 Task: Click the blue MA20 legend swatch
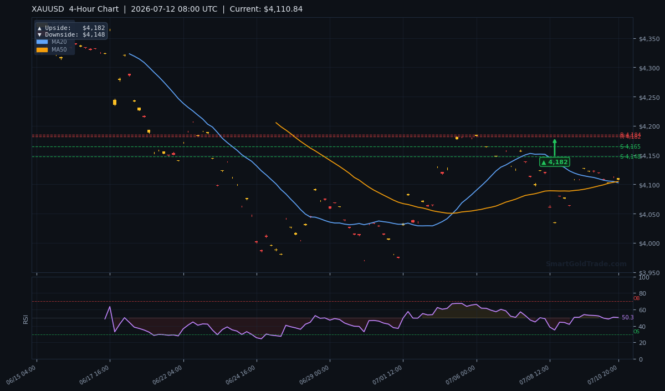pyautogui.click(x=42, y=42)
